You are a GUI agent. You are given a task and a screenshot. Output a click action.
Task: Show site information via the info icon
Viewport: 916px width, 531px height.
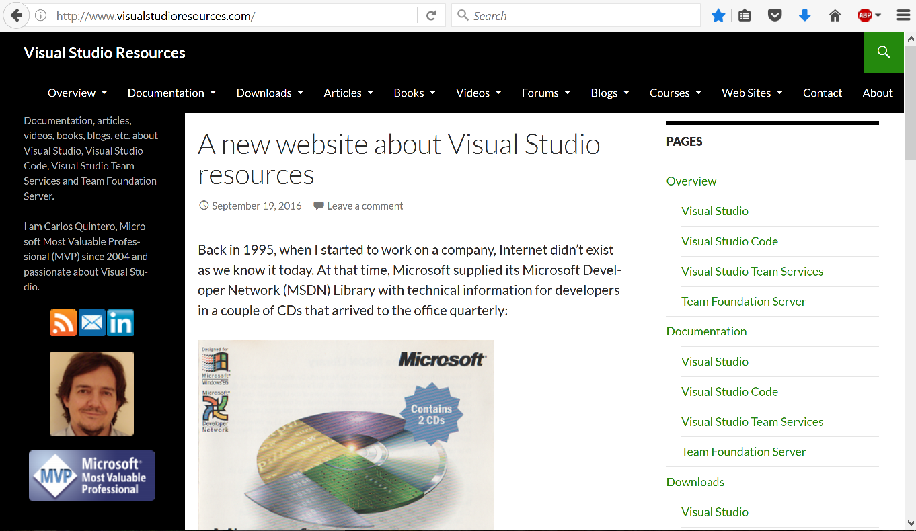(40, 15)
